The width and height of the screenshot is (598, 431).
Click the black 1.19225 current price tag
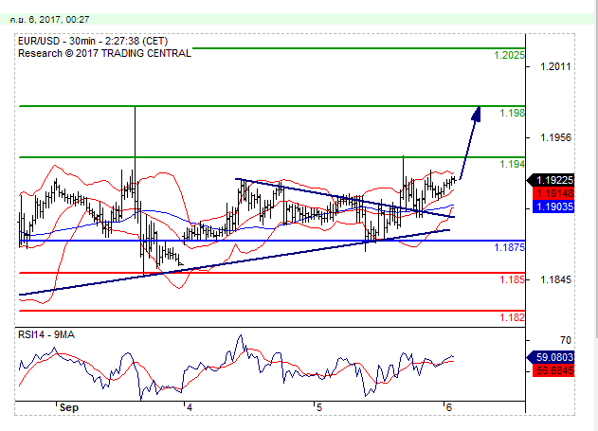(x=551, y=180)
